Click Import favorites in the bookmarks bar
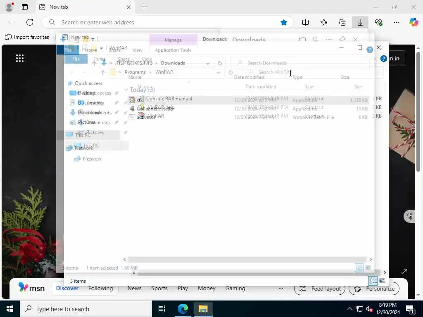 point(27,37)
